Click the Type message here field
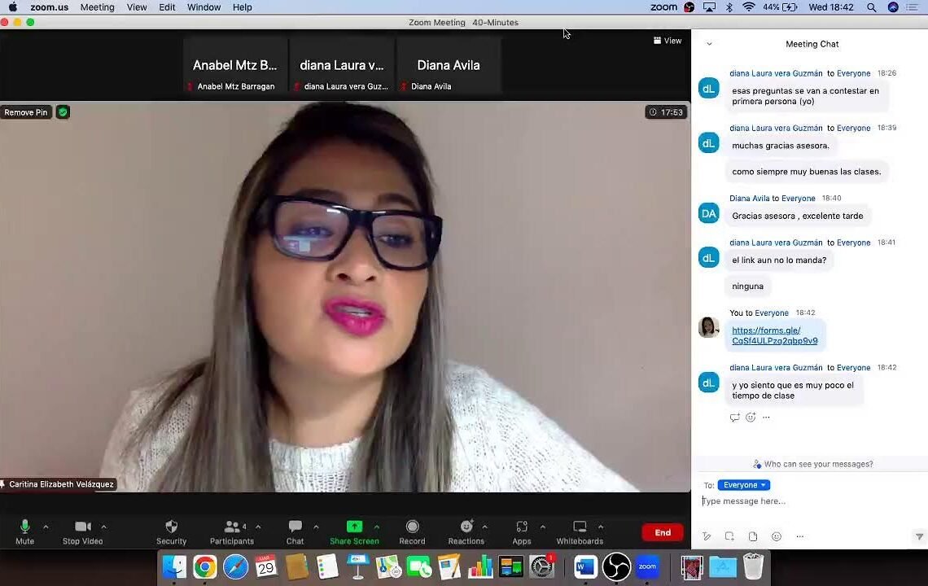 806,501
